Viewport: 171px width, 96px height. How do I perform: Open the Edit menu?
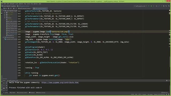[x=5, y=4]
